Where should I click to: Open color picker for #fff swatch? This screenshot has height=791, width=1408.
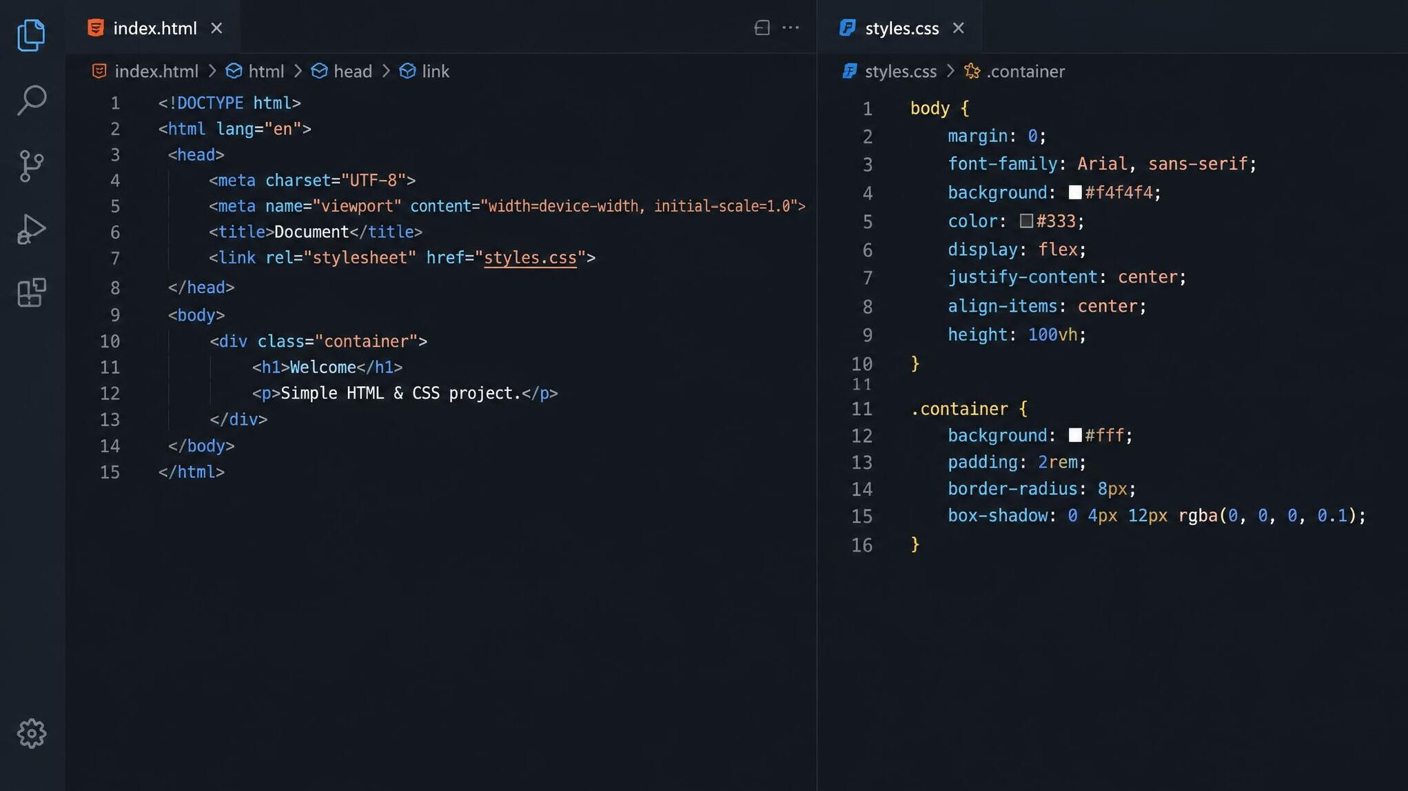[1075, 435]
